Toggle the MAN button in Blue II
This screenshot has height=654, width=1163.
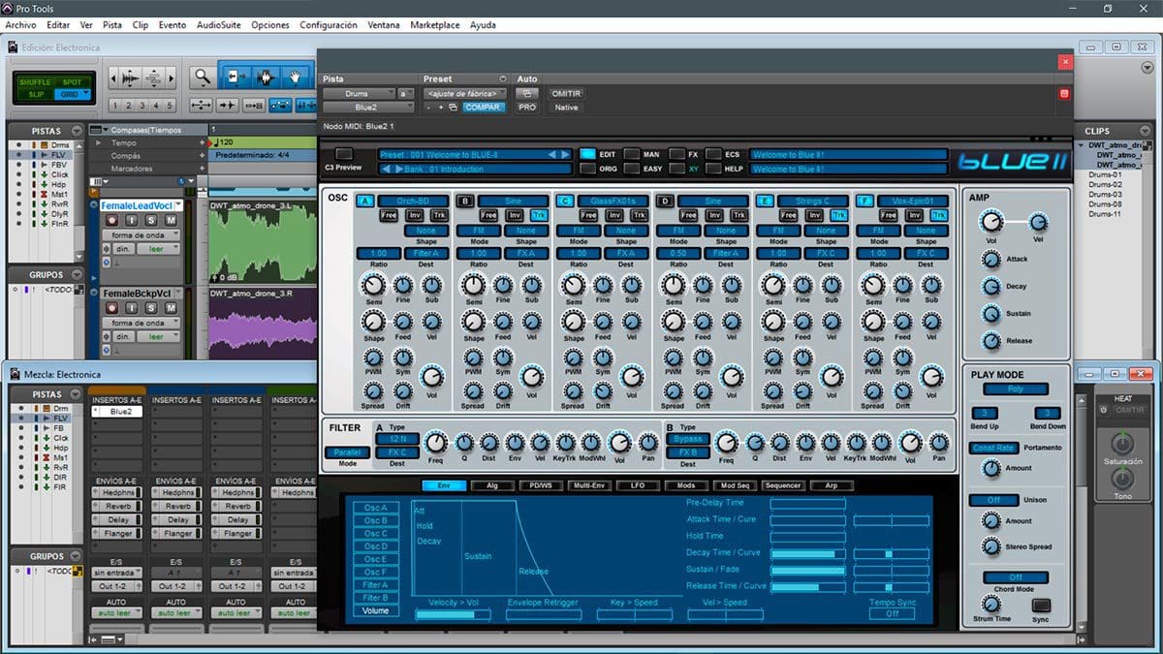point(632,154)
